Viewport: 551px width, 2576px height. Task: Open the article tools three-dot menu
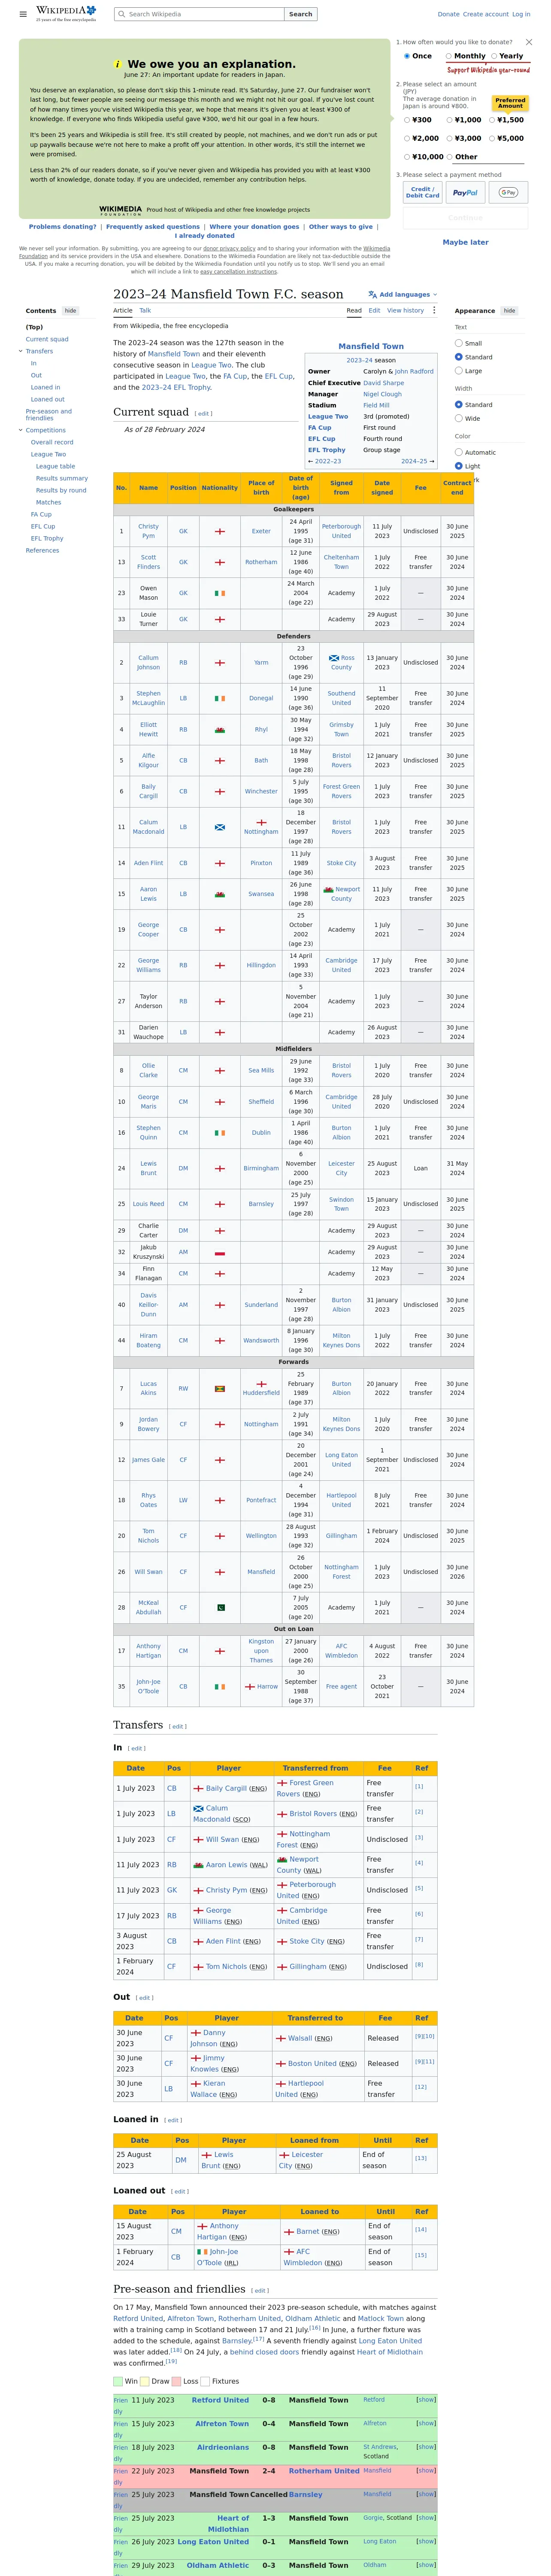(434, 310)
